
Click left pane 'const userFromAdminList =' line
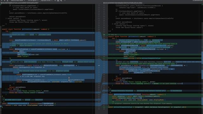[x=44, y=75]
